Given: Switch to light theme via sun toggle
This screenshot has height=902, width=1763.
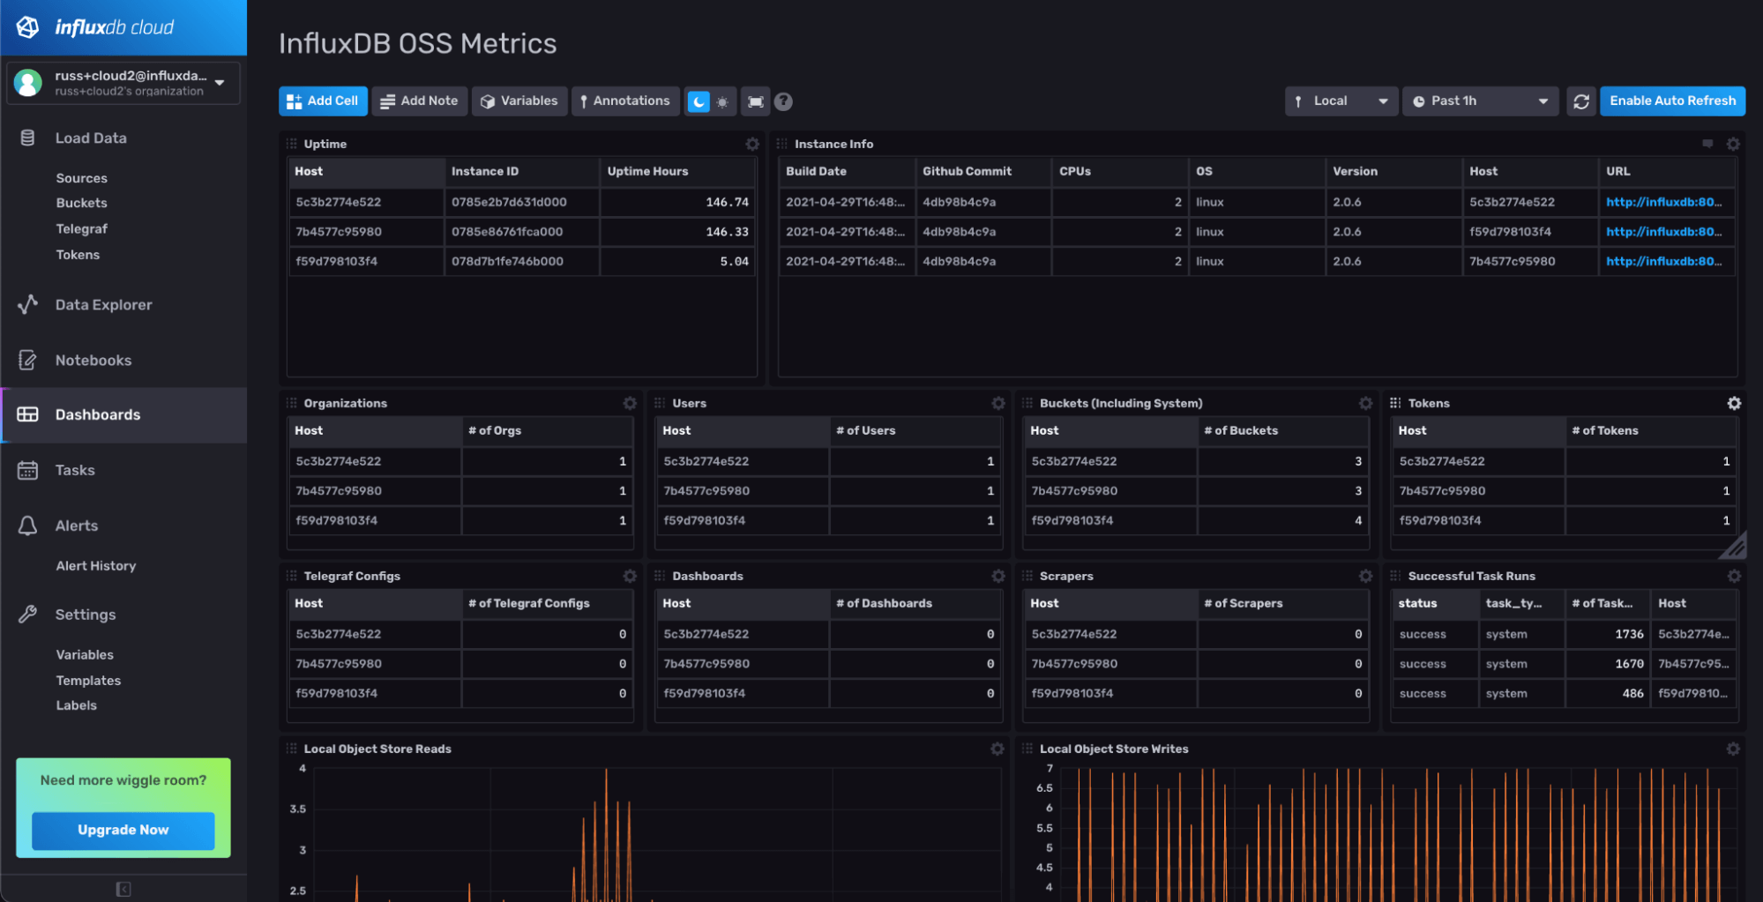Looking at the screenshot, I should pyautogui.click(x=721, y=101).
